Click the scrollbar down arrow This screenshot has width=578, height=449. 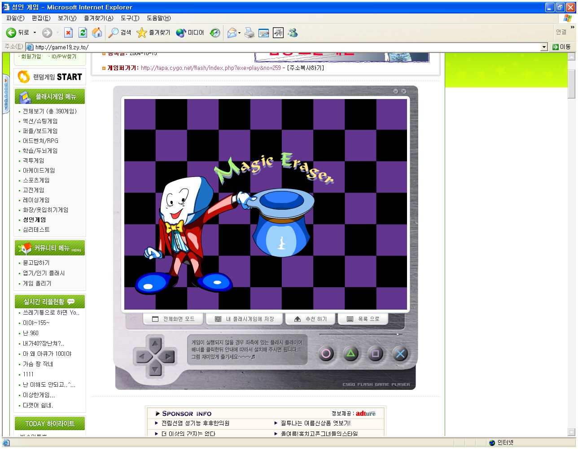(571, 432)
